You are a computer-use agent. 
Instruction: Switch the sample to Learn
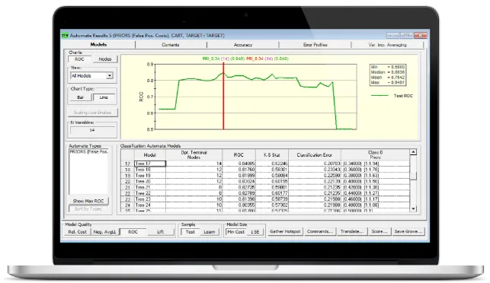(209, 232)
